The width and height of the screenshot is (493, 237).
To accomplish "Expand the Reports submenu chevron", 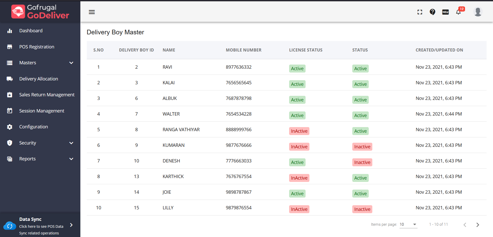I will click(x=71, y=159).
